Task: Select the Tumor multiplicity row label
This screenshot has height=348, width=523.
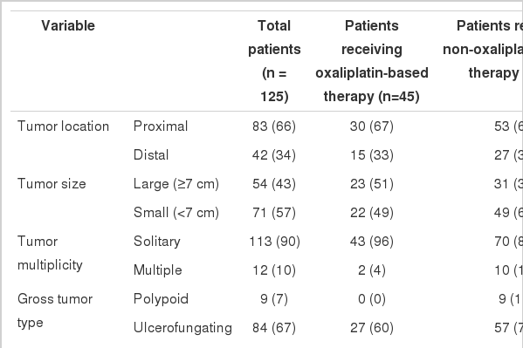Action: pyautogui.click(x=50, y=253)
